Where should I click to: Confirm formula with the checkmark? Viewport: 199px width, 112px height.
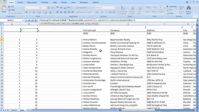pyautogui.click(x=32, y=20)
